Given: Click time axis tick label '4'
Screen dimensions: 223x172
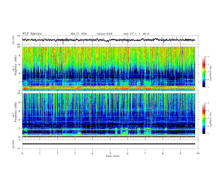Looking at the screenshot, I should (x=92, y=153).
